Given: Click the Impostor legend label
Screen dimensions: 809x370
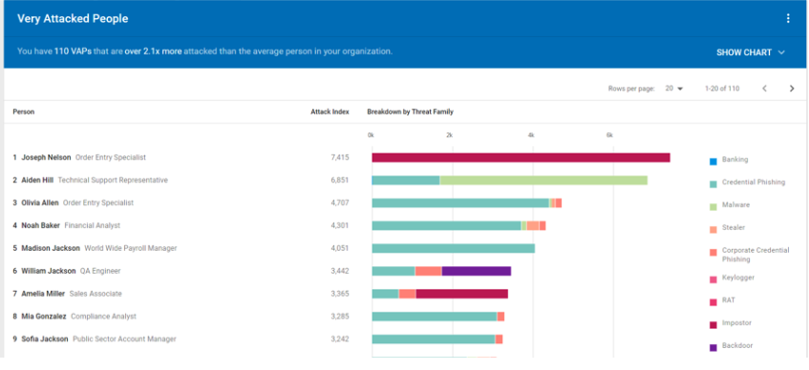Looking at the screenshot, I should coord(736,323).
